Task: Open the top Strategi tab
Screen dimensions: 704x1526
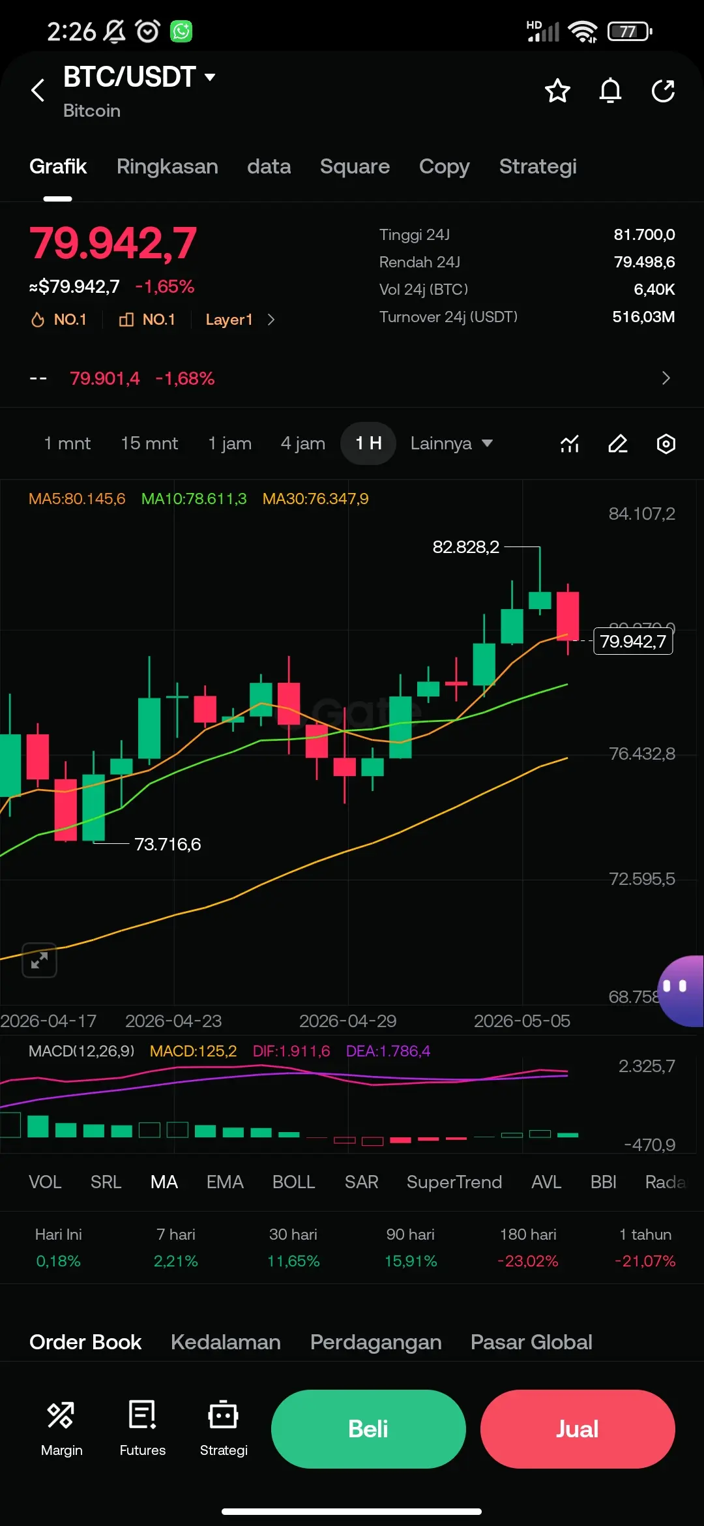Action: 538,167
